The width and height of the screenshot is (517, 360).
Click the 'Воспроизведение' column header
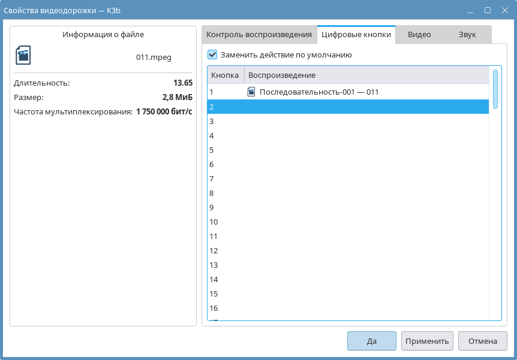[282, 75]
